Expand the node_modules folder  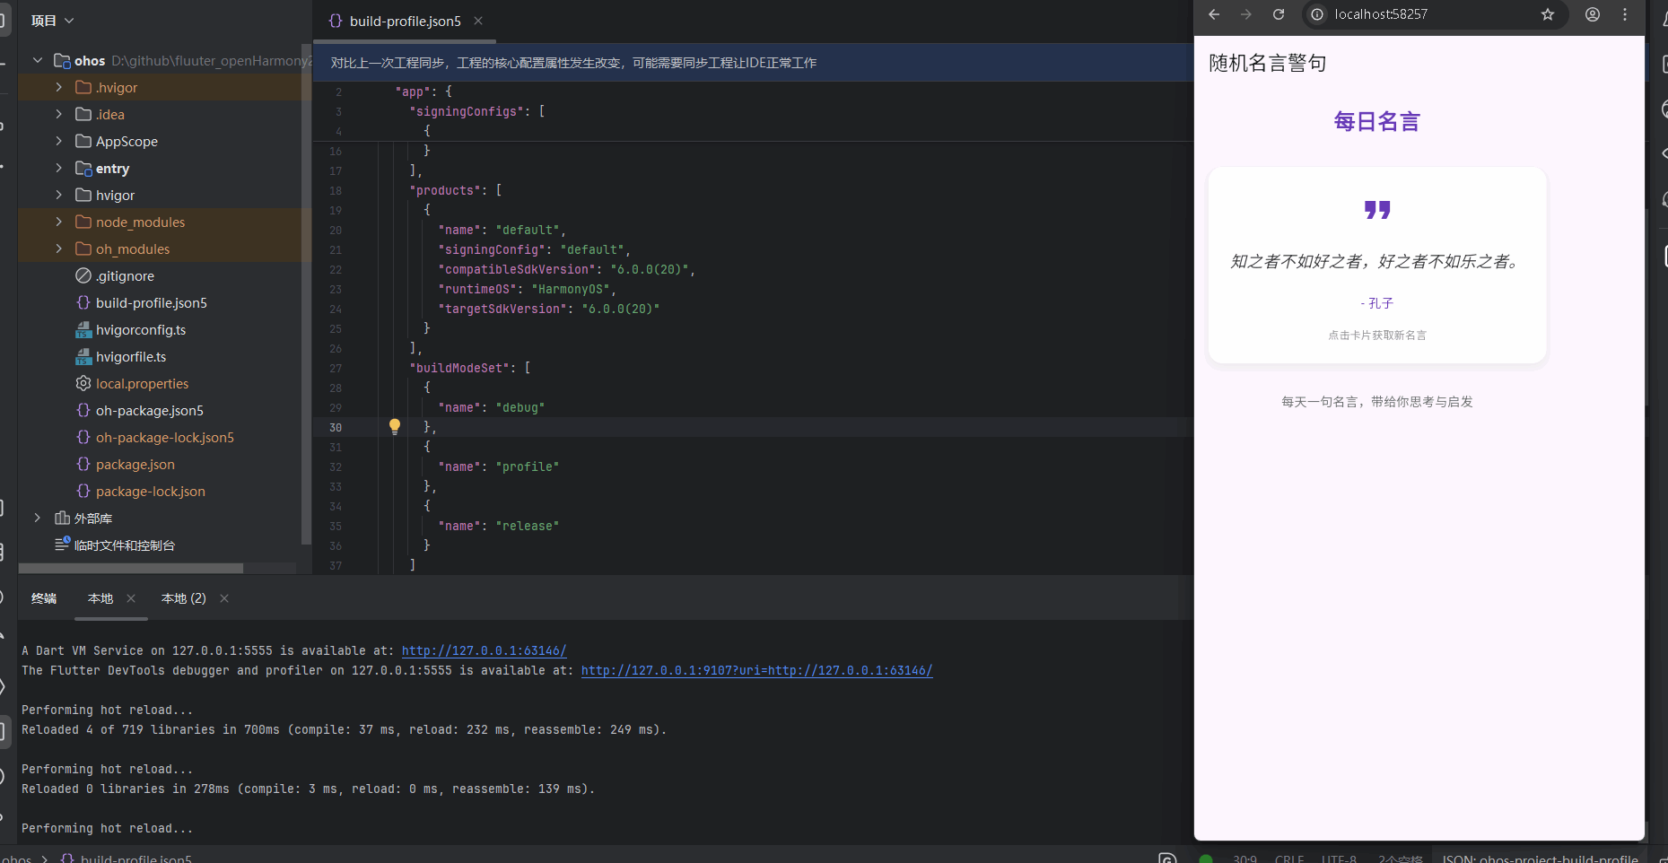click(x=58, y=222)
